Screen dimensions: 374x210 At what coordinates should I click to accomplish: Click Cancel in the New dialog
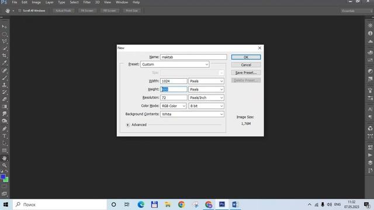(246, 65)
